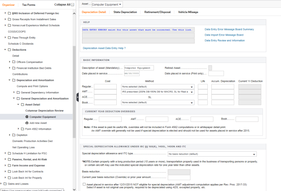The height and width of the screenshot is (191, 281).
Task: Switch to the State Depreciation tab
Action: pos(125,12)
